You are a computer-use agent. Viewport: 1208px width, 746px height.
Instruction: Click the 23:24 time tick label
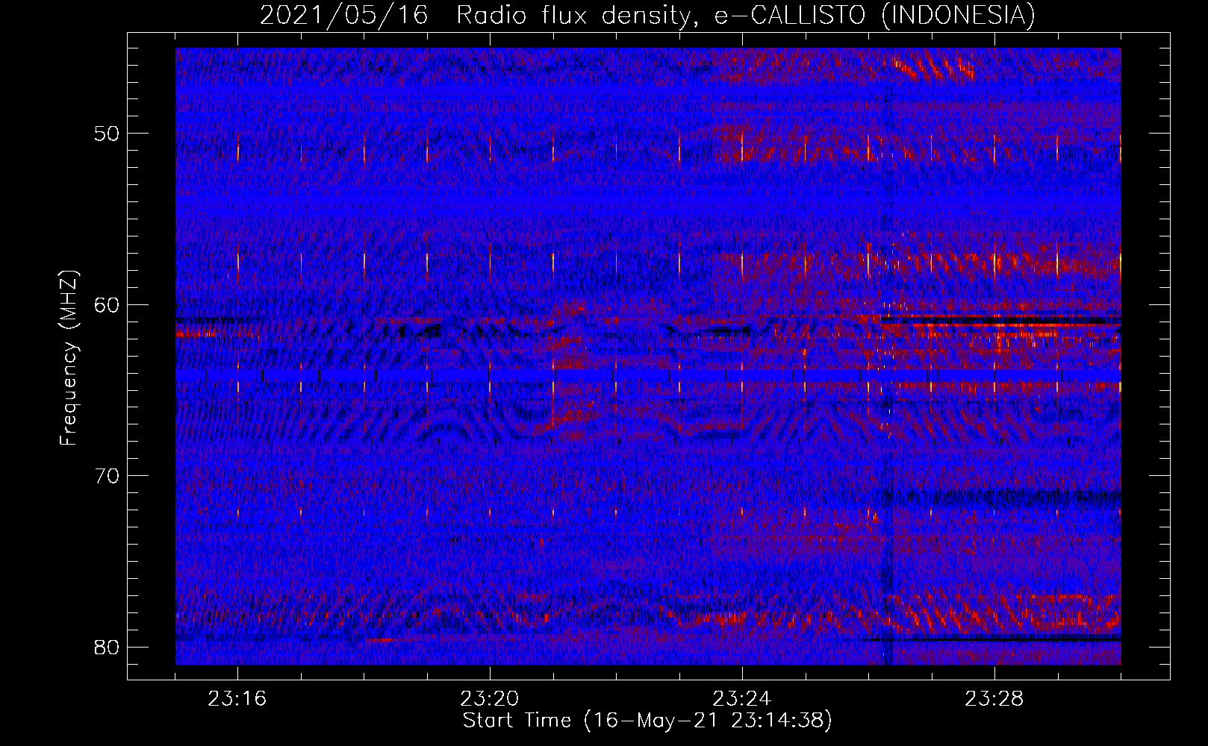click(742, 699)
